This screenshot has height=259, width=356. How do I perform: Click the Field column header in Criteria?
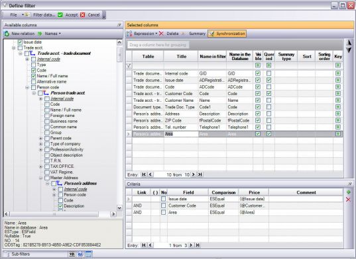point(188,192)
